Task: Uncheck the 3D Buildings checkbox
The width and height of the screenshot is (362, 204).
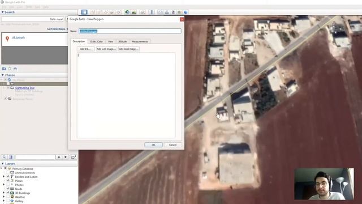Action: click(x=8, y=193)
